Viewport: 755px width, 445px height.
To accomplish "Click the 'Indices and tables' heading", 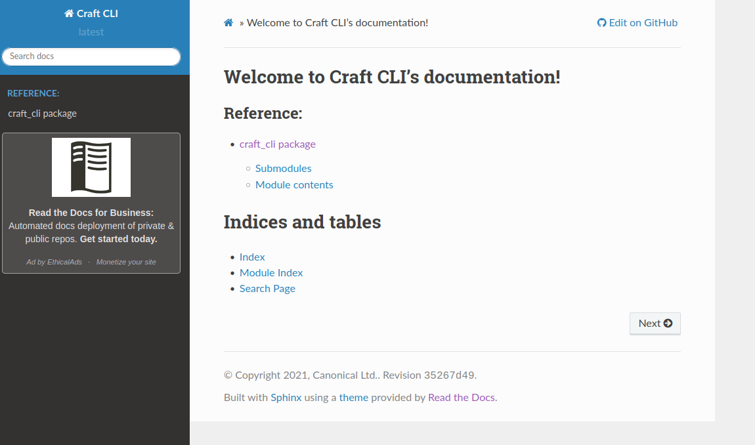I will [303, 222].
